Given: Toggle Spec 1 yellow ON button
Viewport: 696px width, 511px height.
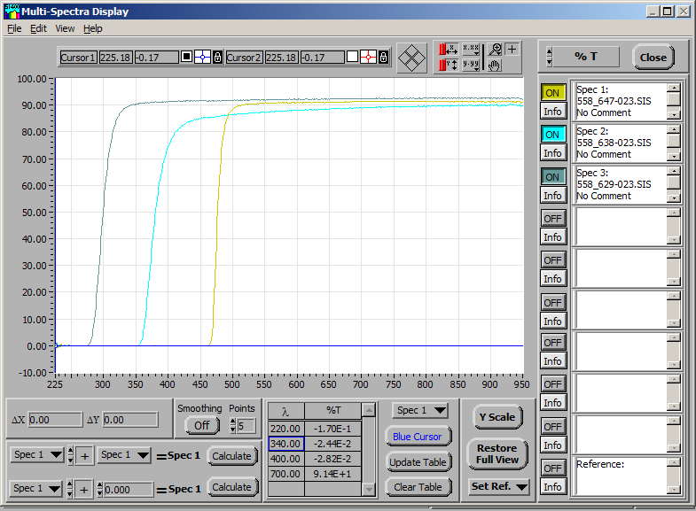Looking at the screenshot, I should tap(552, 92).
